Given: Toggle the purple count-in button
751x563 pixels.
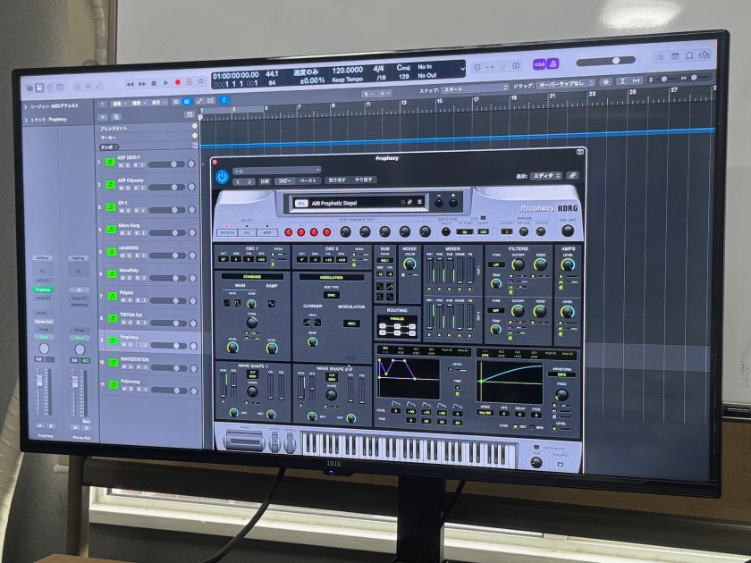Looking at the screenshot, I should [x=540, y=64].
